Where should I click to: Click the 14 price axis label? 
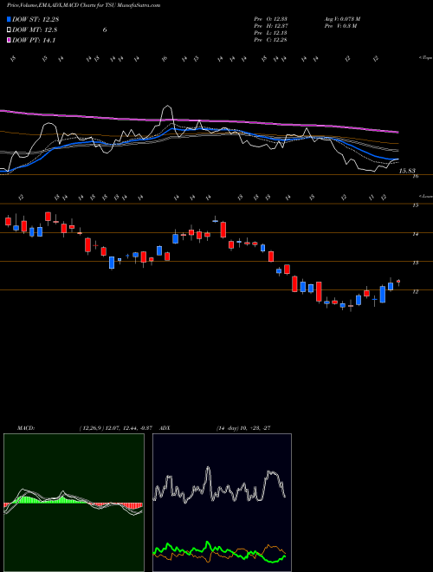[415, 234]
